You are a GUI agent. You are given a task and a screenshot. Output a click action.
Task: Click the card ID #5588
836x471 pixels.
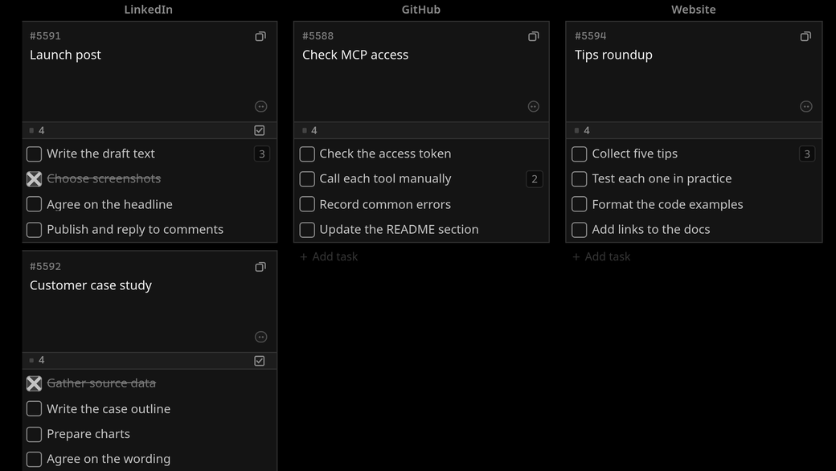[318, 36]
